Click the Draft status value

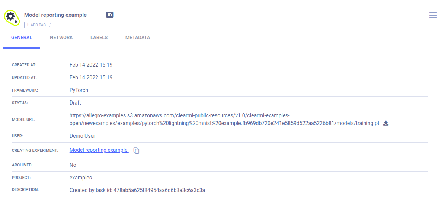tap(75, 103)
